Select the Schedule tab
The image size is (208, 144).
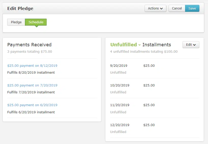(x=36, y=22)
